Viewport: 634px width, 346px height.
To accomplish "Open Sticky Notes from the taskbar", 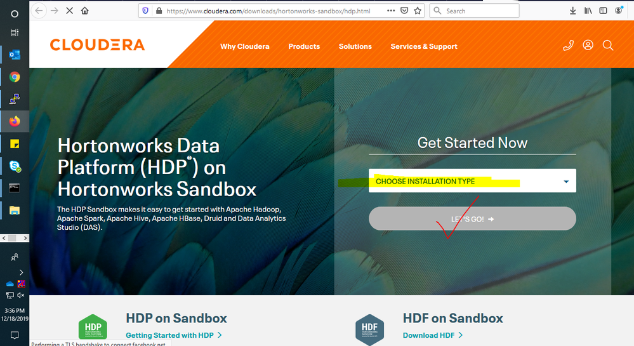I will (15, 143).
